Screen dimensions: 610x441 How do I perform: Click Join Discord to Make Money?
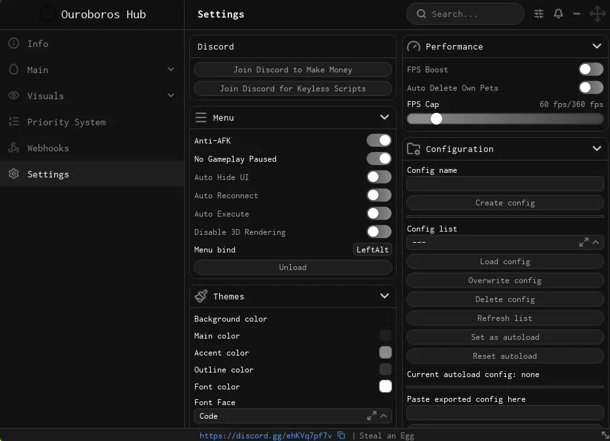[x=292, y=70]
